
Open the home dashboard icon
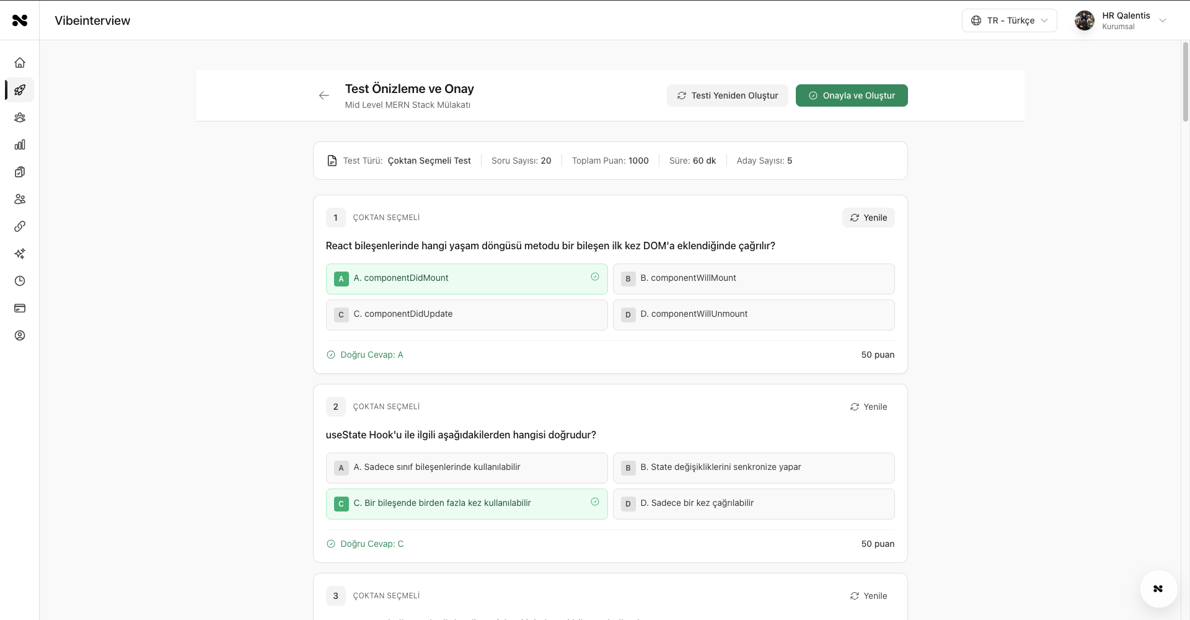click(20, 63)
